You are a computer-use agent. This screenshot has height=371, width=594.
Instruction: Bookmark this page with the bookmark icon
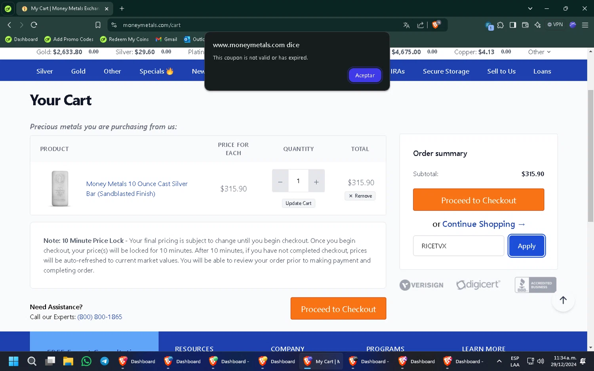[98, 25]
